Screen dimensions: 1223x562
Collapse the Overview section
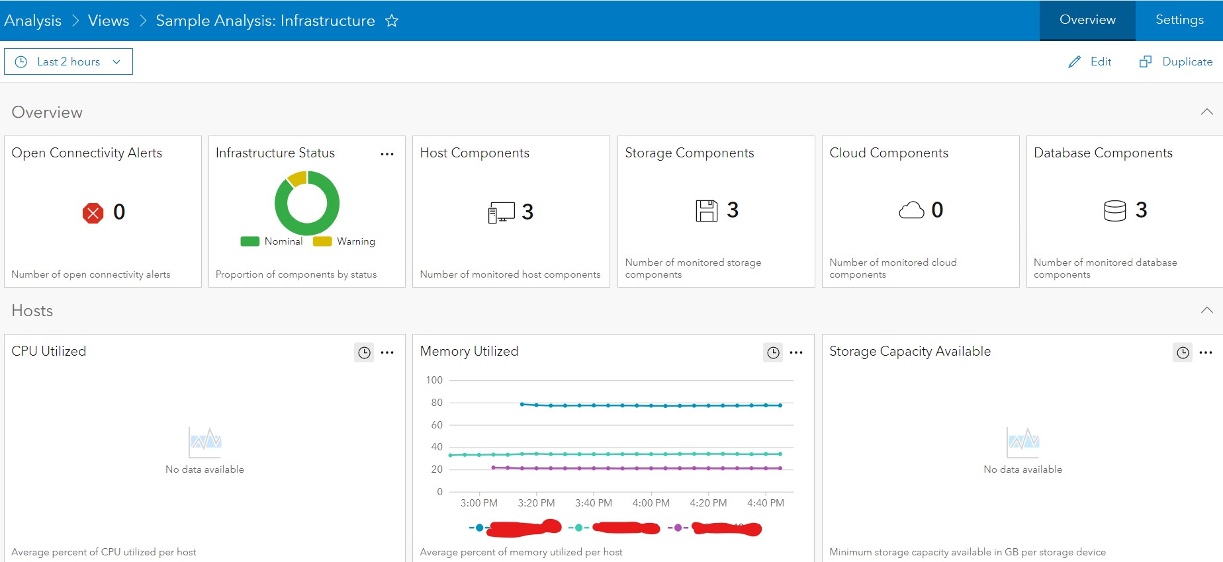click(x=1206, y=112)
